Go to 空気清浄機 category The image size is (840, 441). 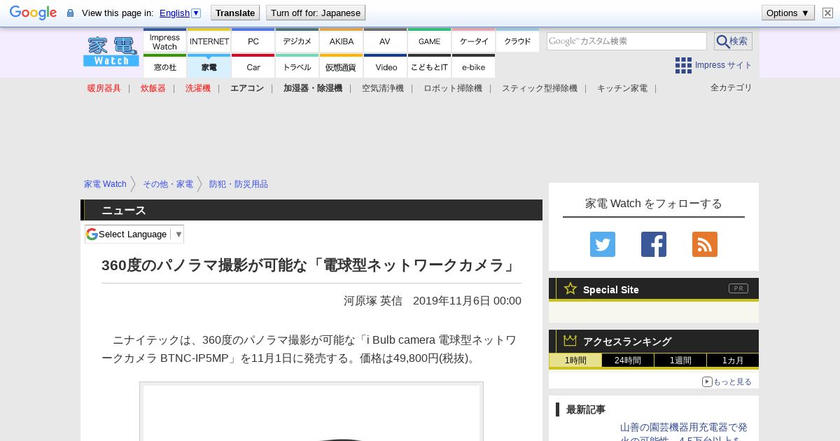(383, 88)
